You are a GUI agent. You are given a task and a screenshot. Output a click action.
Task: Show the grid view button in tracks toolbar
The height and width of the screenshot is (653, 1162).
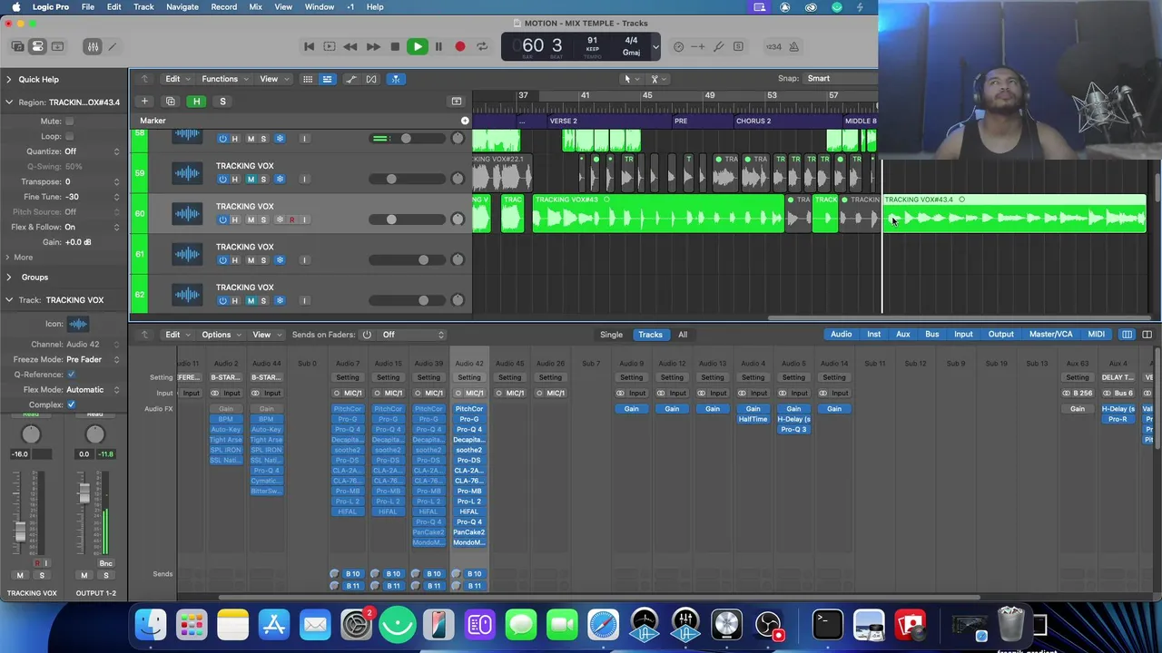308,79
